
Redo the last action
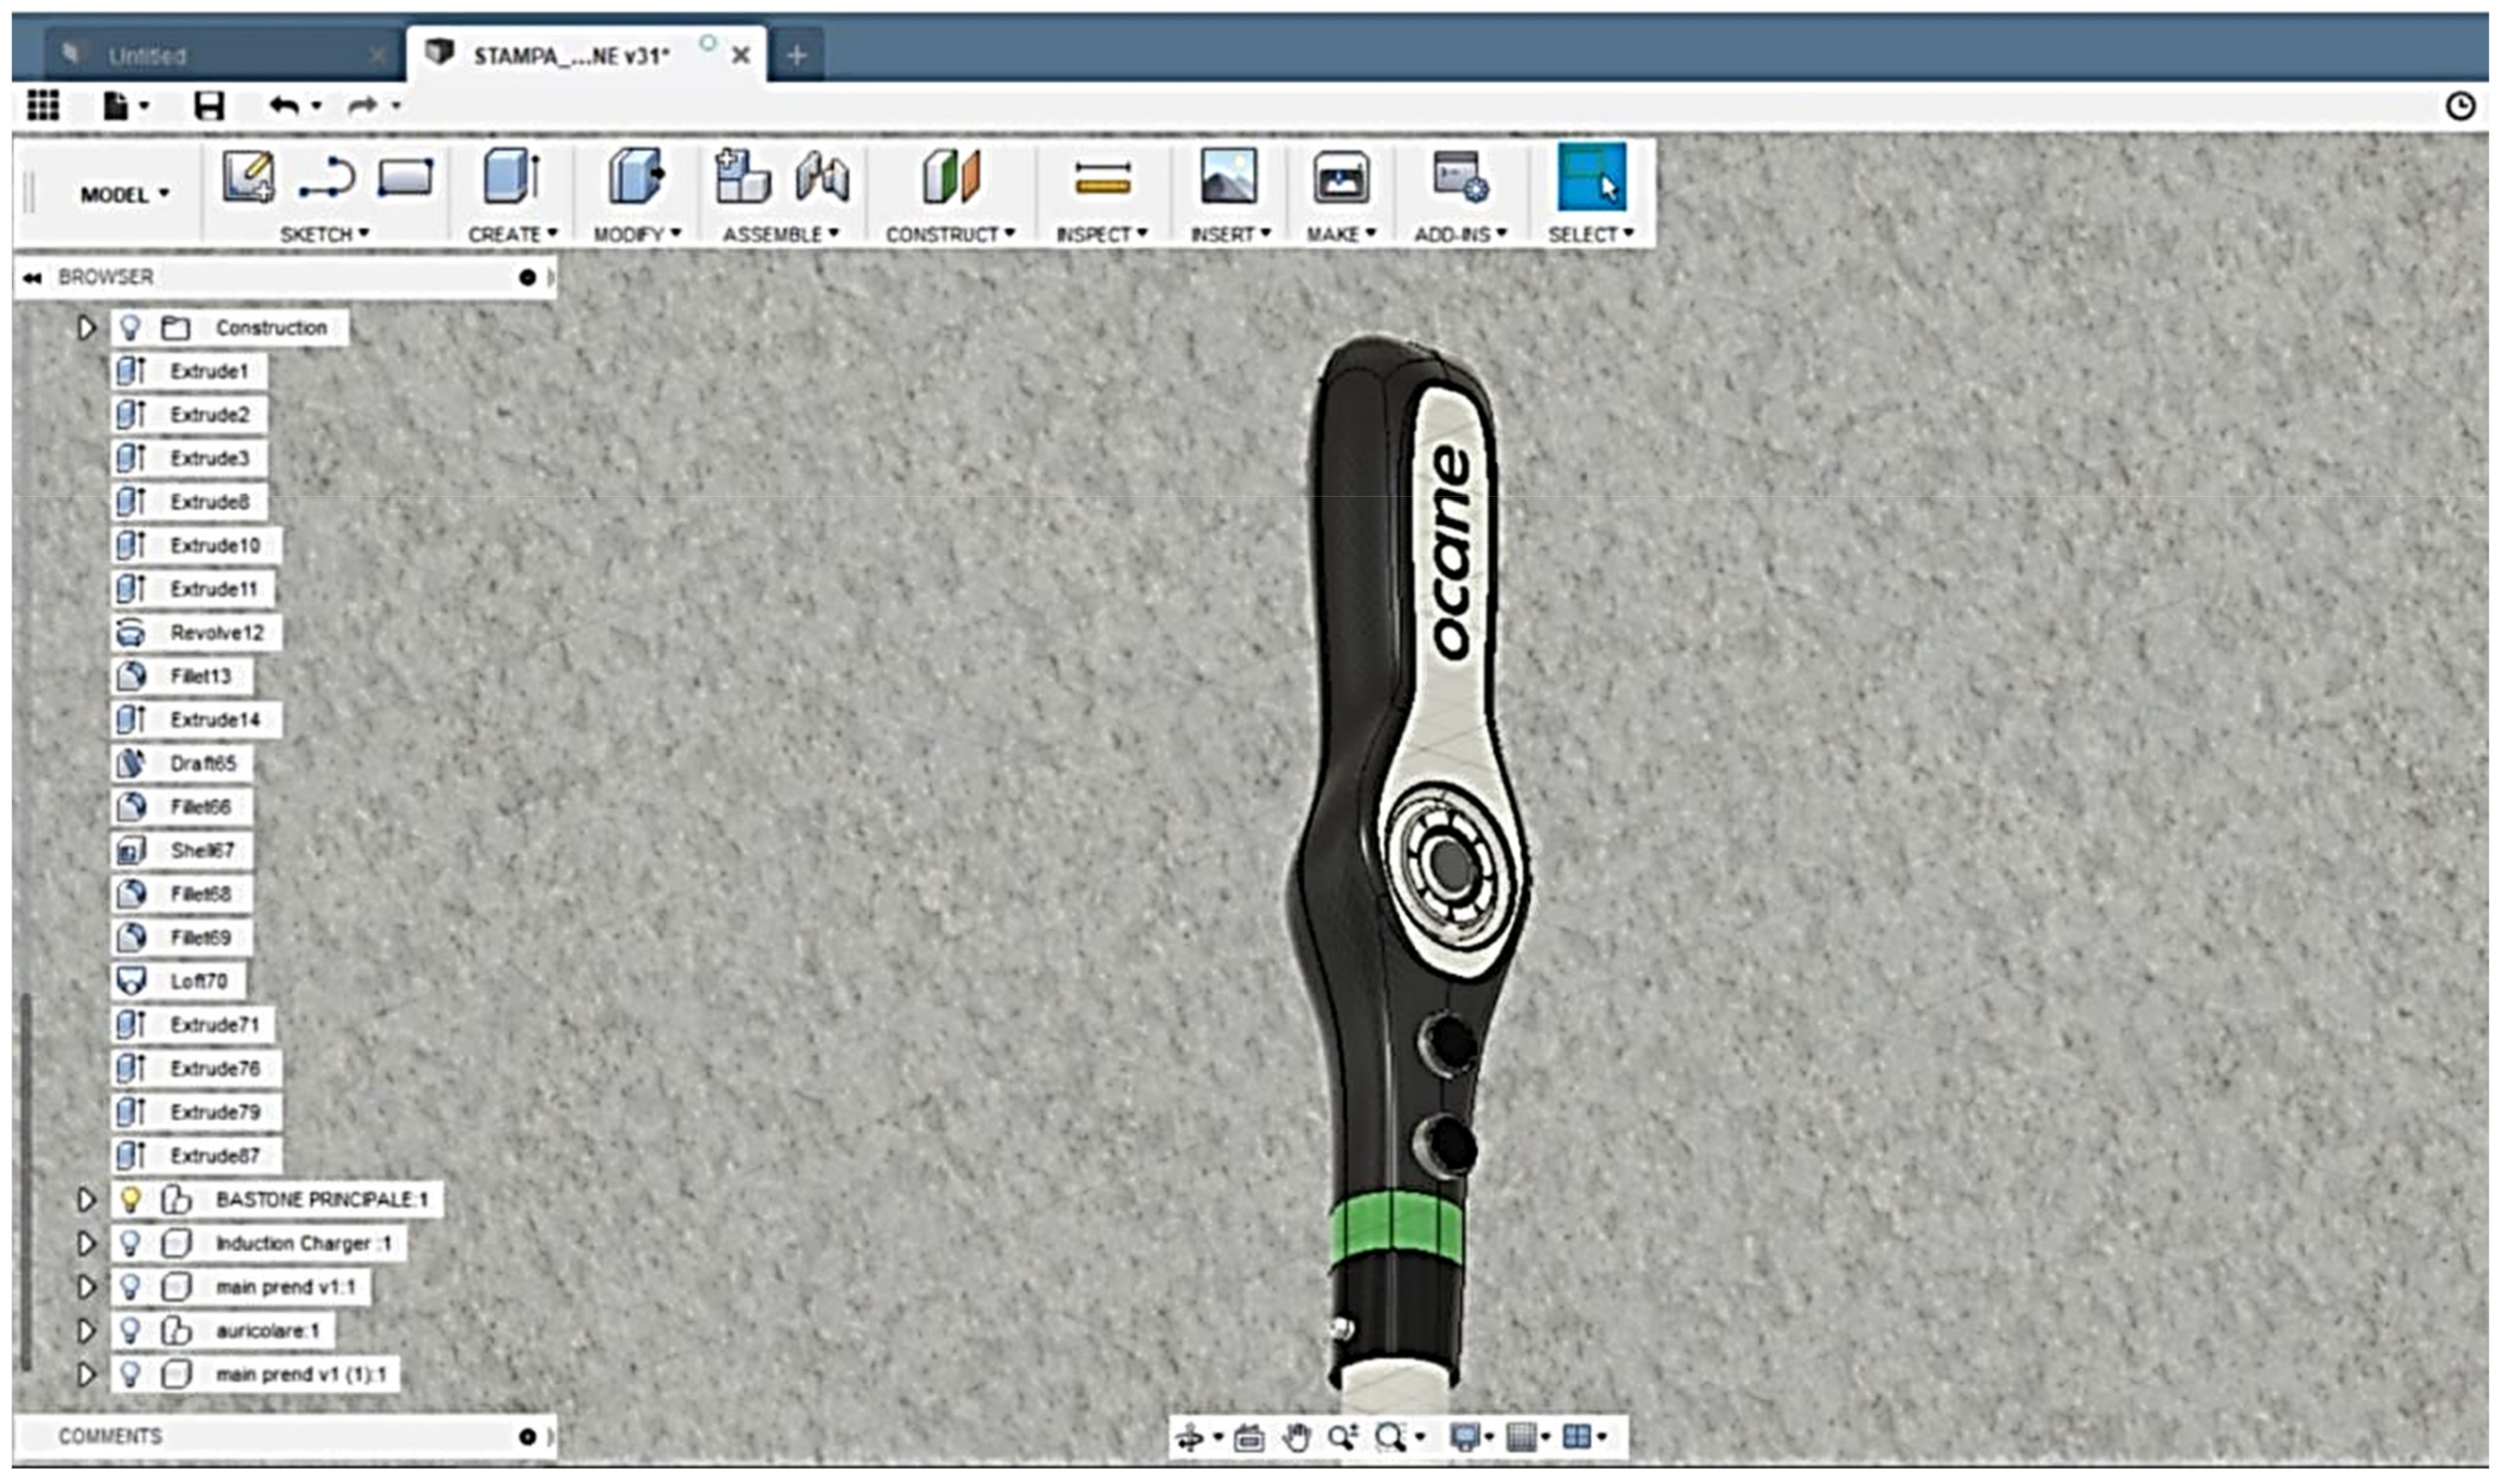363,105
